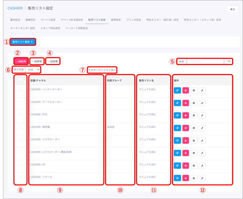
Task: Click the 検索 keyword input field
Action: coord(206,61)
